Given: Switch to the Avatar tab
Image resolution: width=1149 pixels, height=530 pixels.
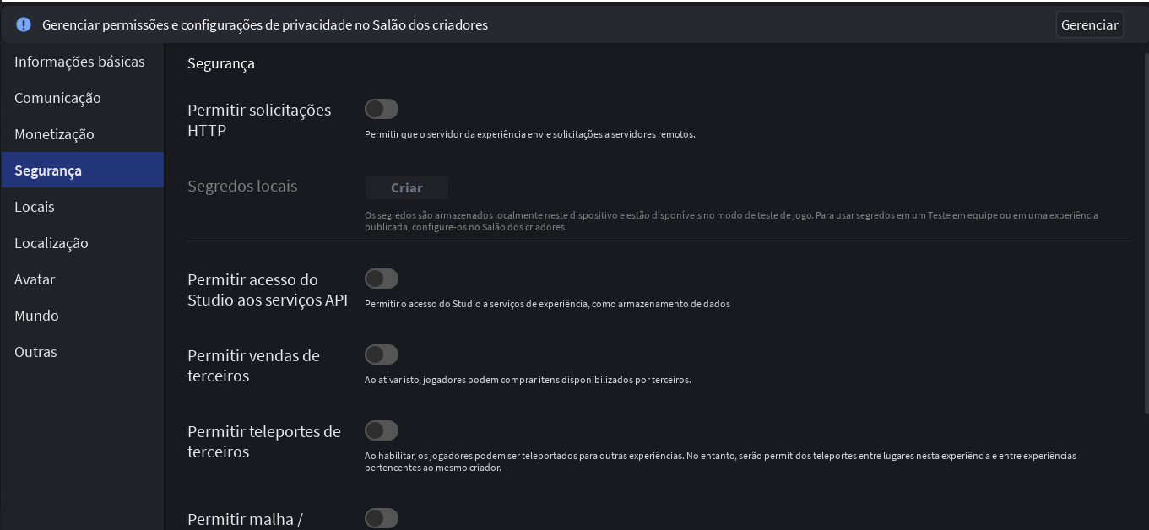Looking at the screenshot, I should pos(35,279).
